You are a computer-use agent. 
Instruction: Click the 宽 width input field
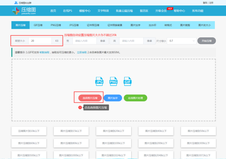(84, 41)
